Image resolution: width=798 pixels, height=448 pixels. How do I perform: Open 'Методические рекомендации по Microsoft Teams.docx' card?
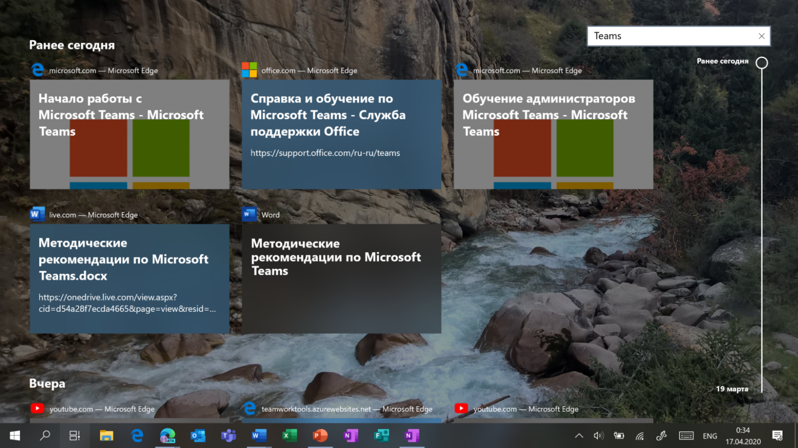(129, 278)
